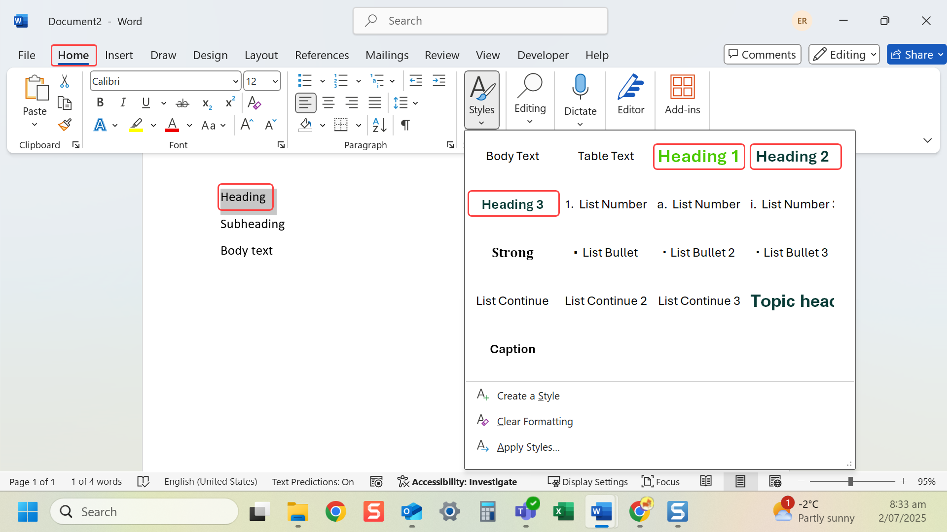The image size is (947, 532).
Task: Click the numbered list icon
Action: click(341, 81)
